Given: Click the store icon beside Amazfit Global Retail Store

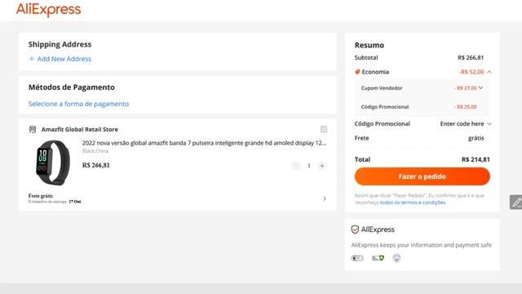Looking at the screenshot, I should [33, 129].
